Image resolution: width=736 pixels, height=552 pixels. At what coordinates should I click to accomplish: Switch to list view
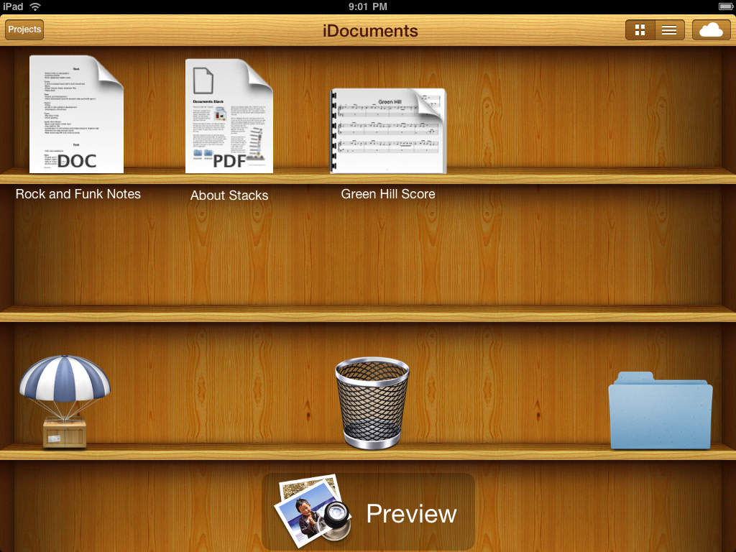point(669,30)
